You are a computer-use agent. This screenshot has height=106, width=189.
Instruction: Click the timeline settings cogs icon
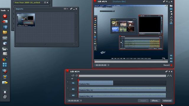click(x=167, y=72)
